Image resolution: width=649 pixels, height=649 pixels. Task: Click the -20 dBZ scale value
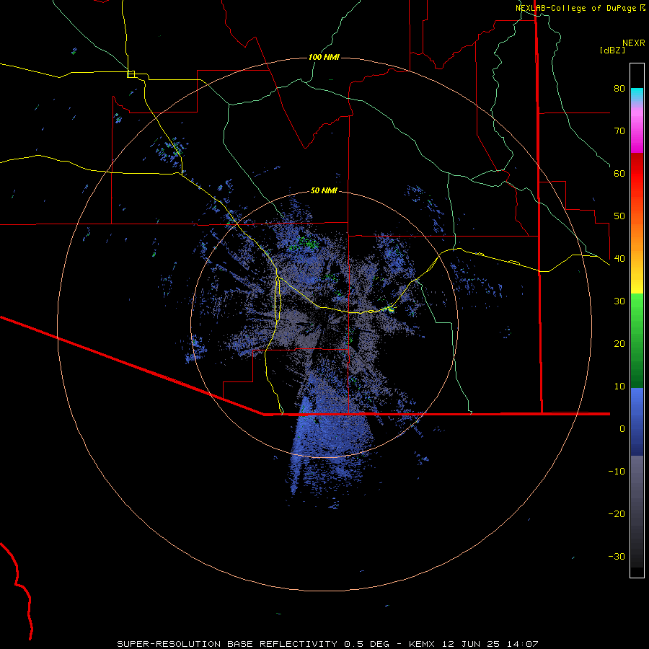(617, 514)
